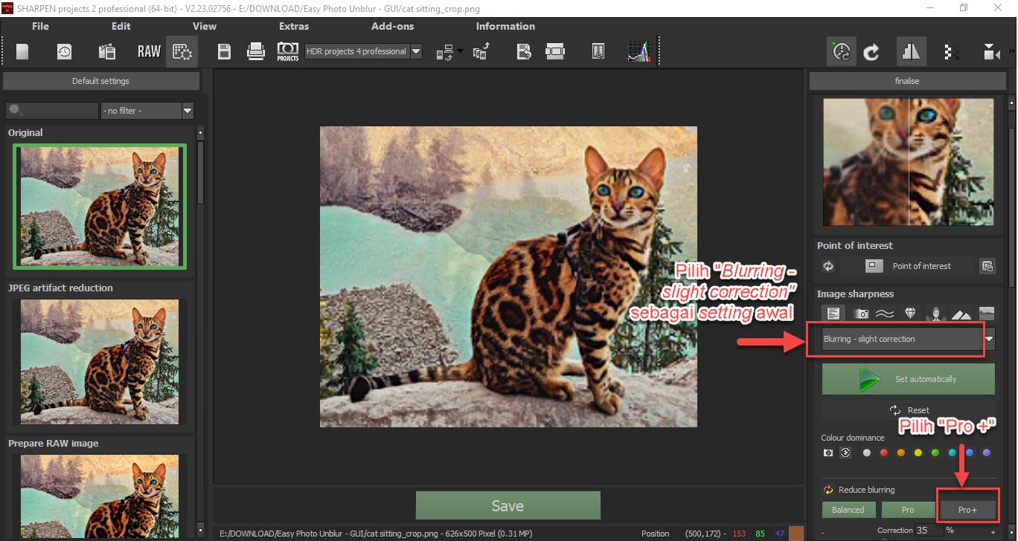The width and height of the screenshot is (1018, 541).
Task: Click the Point of interest button
Action: click(908, 266)
